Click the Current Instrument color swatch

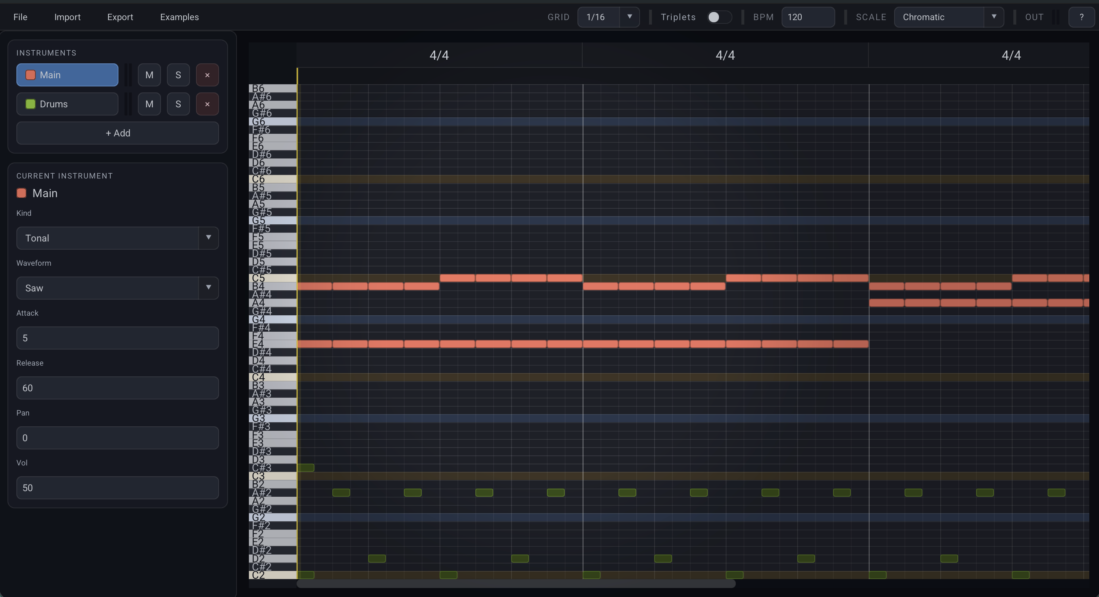point(21,193)
